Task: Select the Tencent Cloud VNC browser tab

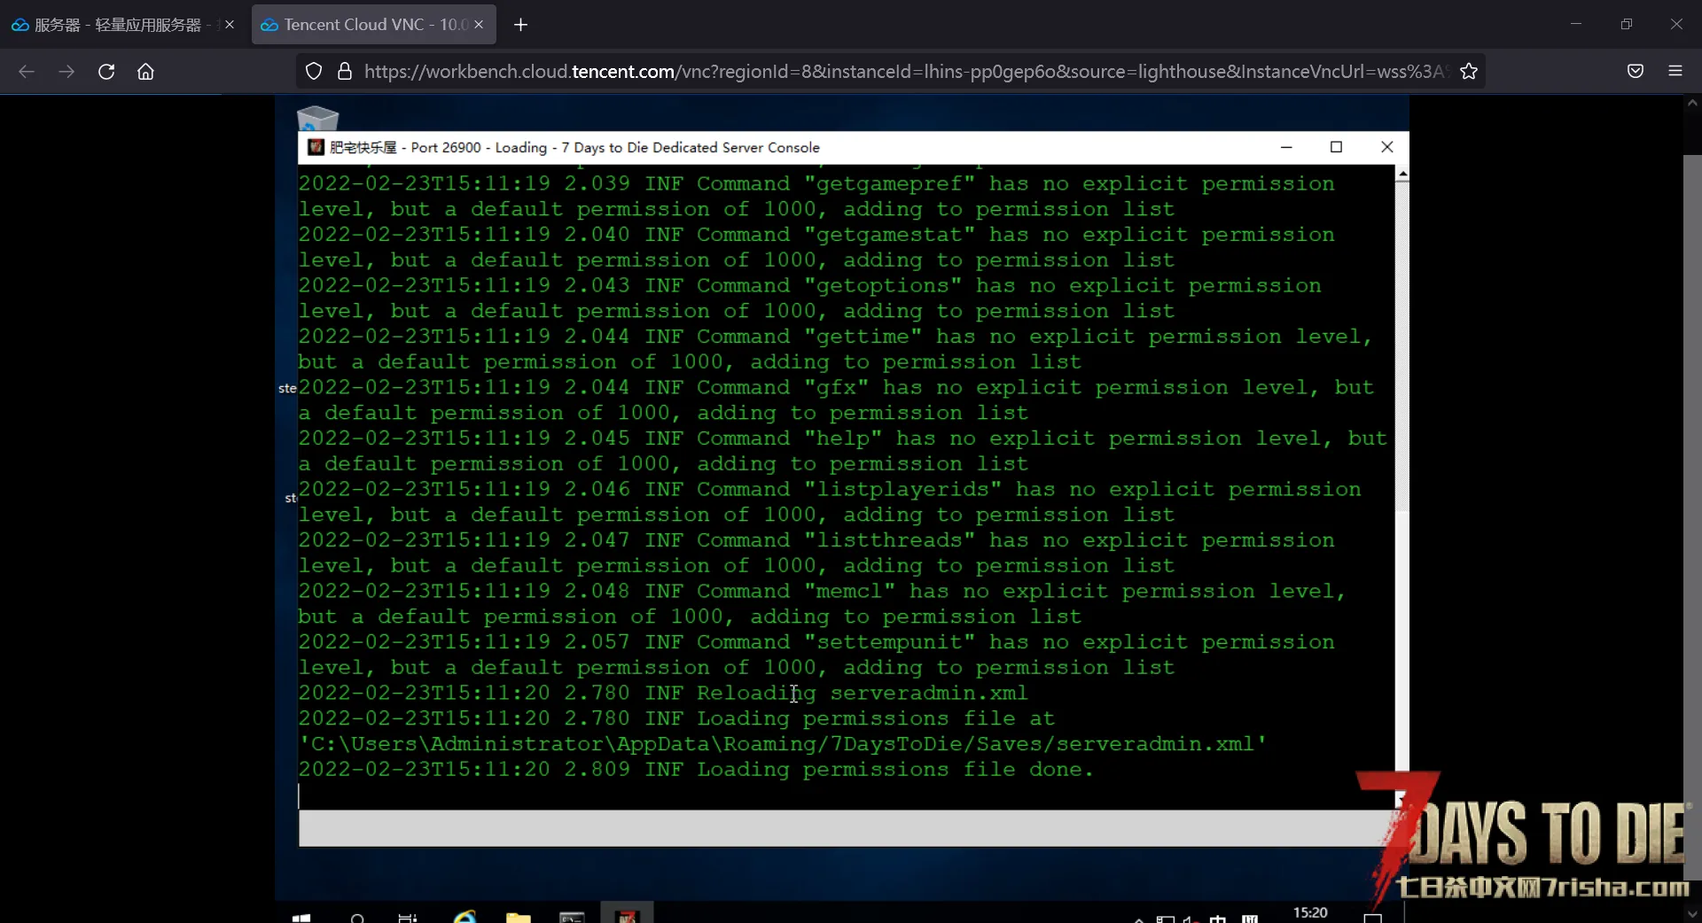Action: click(x=373, y=25)
